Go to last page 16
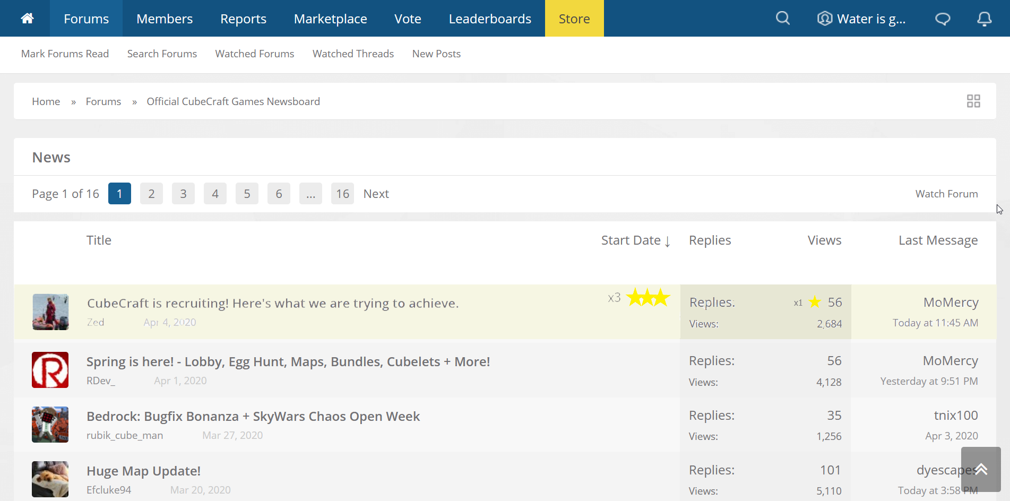This screenshot has width=1010, height=501. pos(342,194)
